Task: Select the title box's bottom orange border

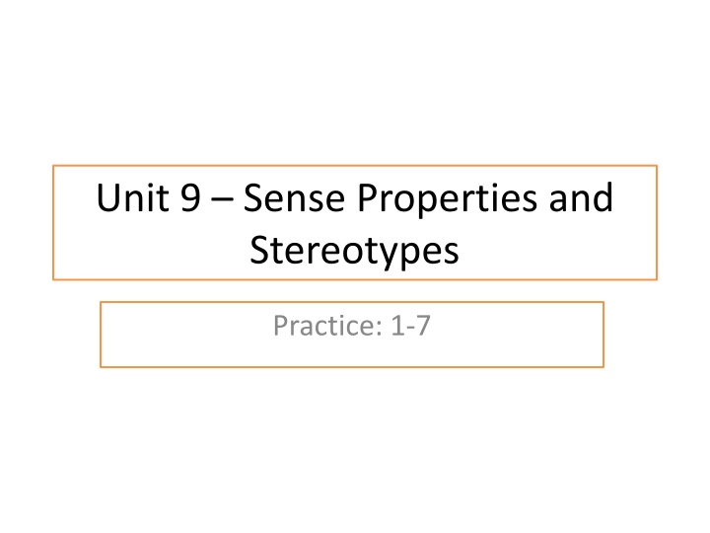Action: point(355,279)
